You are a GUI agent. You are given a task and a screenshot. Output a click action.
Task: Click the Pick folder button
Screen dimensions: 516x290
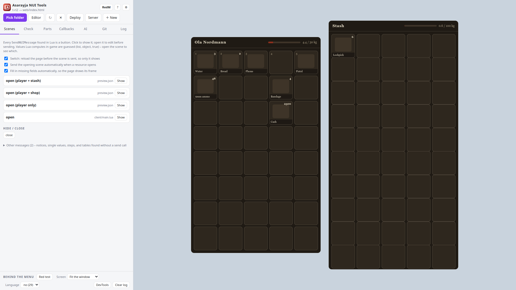15,18
